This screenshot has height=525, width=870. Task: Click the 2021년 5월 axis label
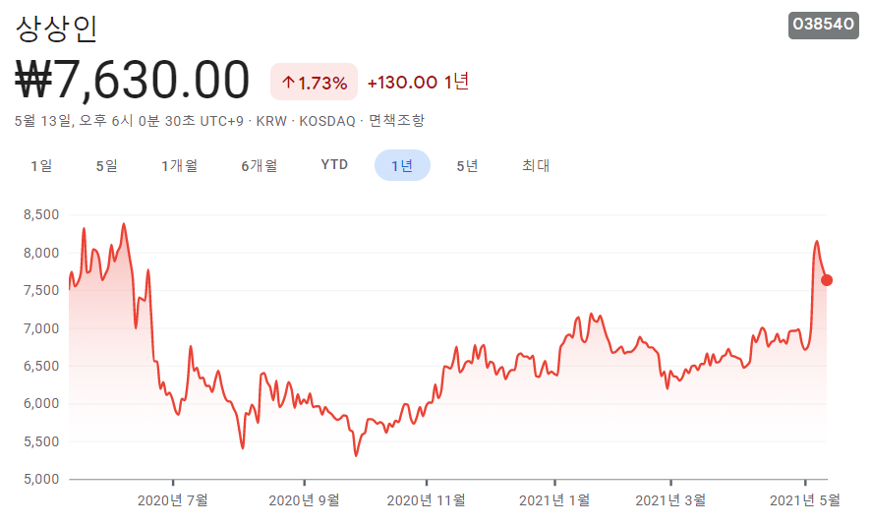point(805,500)
